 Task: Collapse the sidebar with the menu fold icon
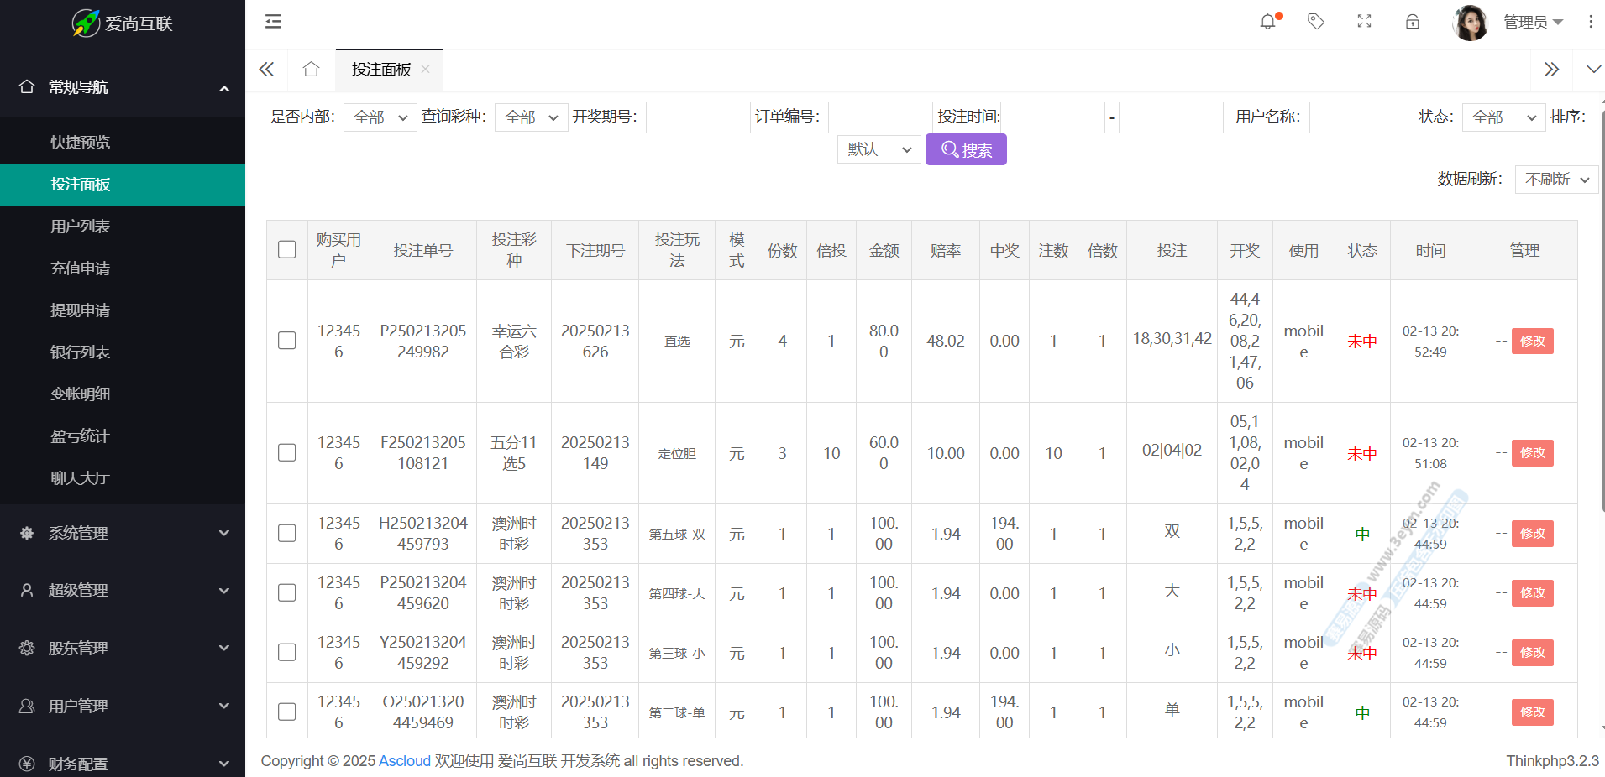[x=273, y=22]
